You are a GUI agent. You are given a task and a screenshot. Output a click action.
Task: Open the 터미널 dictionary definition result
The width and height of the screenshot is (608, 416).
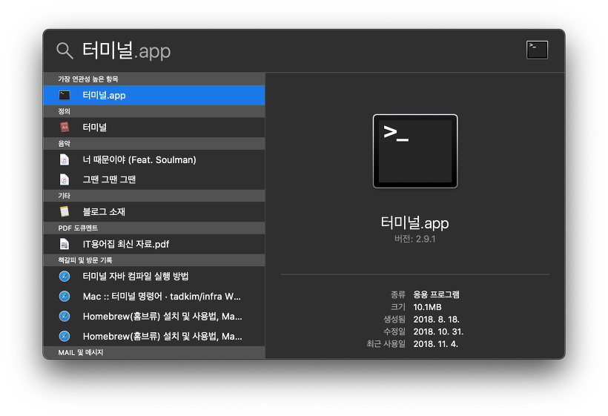coord(154,127)
